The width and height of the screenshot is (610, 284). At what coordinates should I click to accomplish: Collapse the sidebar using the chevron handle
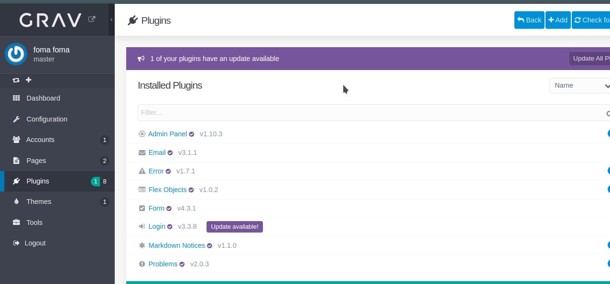[x=111, y=20]
